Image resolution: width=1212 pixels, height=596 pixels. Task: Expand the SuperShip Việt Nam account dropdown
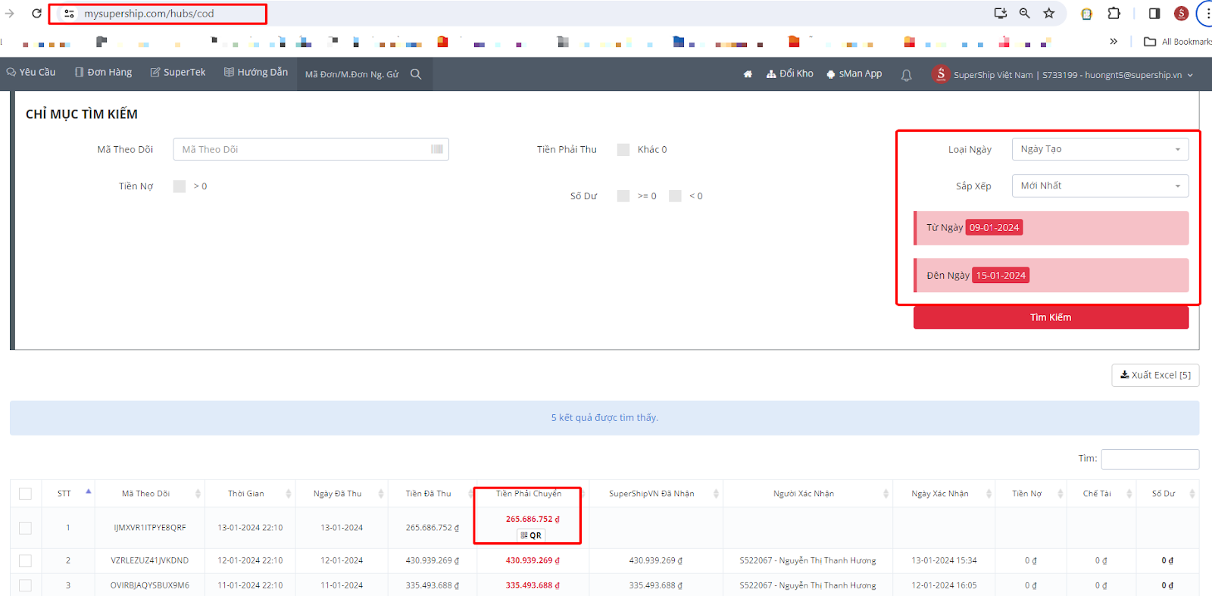coord(1063,75)
